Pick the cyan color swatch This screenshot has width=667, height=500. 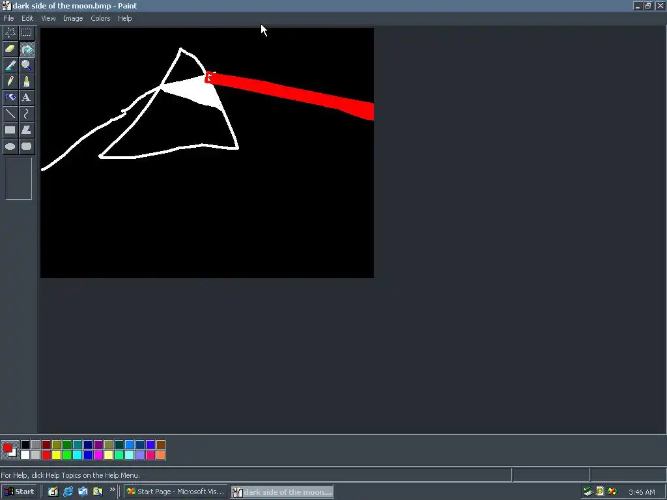78,455
